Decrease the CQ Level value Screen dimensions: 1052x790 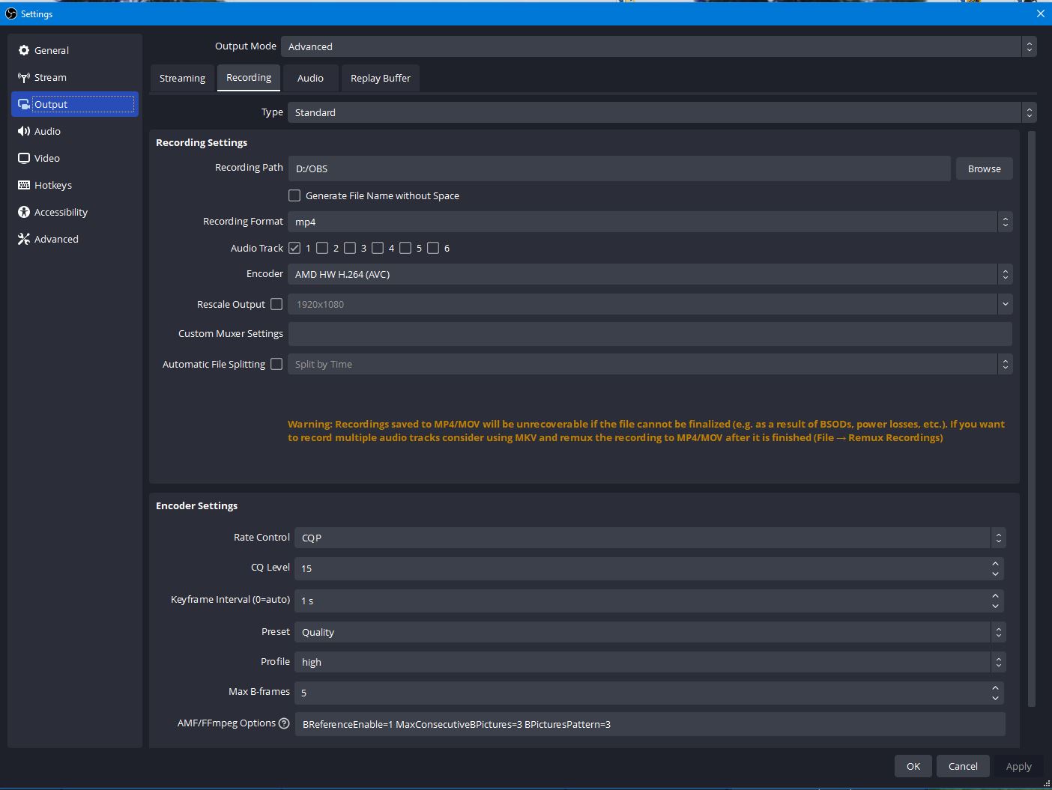coord(995,574)
